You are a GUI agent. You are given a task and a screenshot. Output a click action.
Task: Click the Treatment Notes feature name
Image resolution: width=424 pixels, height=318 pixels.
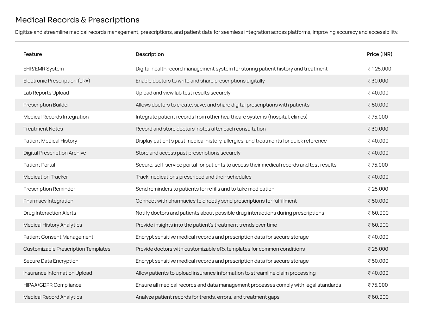(43, 129)
